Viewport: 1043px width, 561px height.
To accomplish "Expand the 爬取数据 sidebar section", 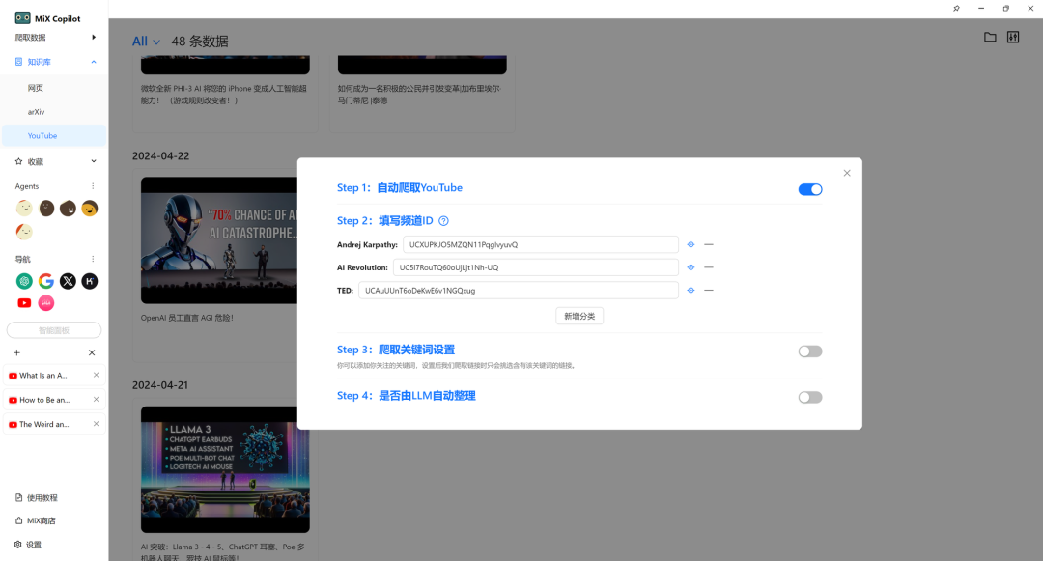I will click(x=54, y=38).
